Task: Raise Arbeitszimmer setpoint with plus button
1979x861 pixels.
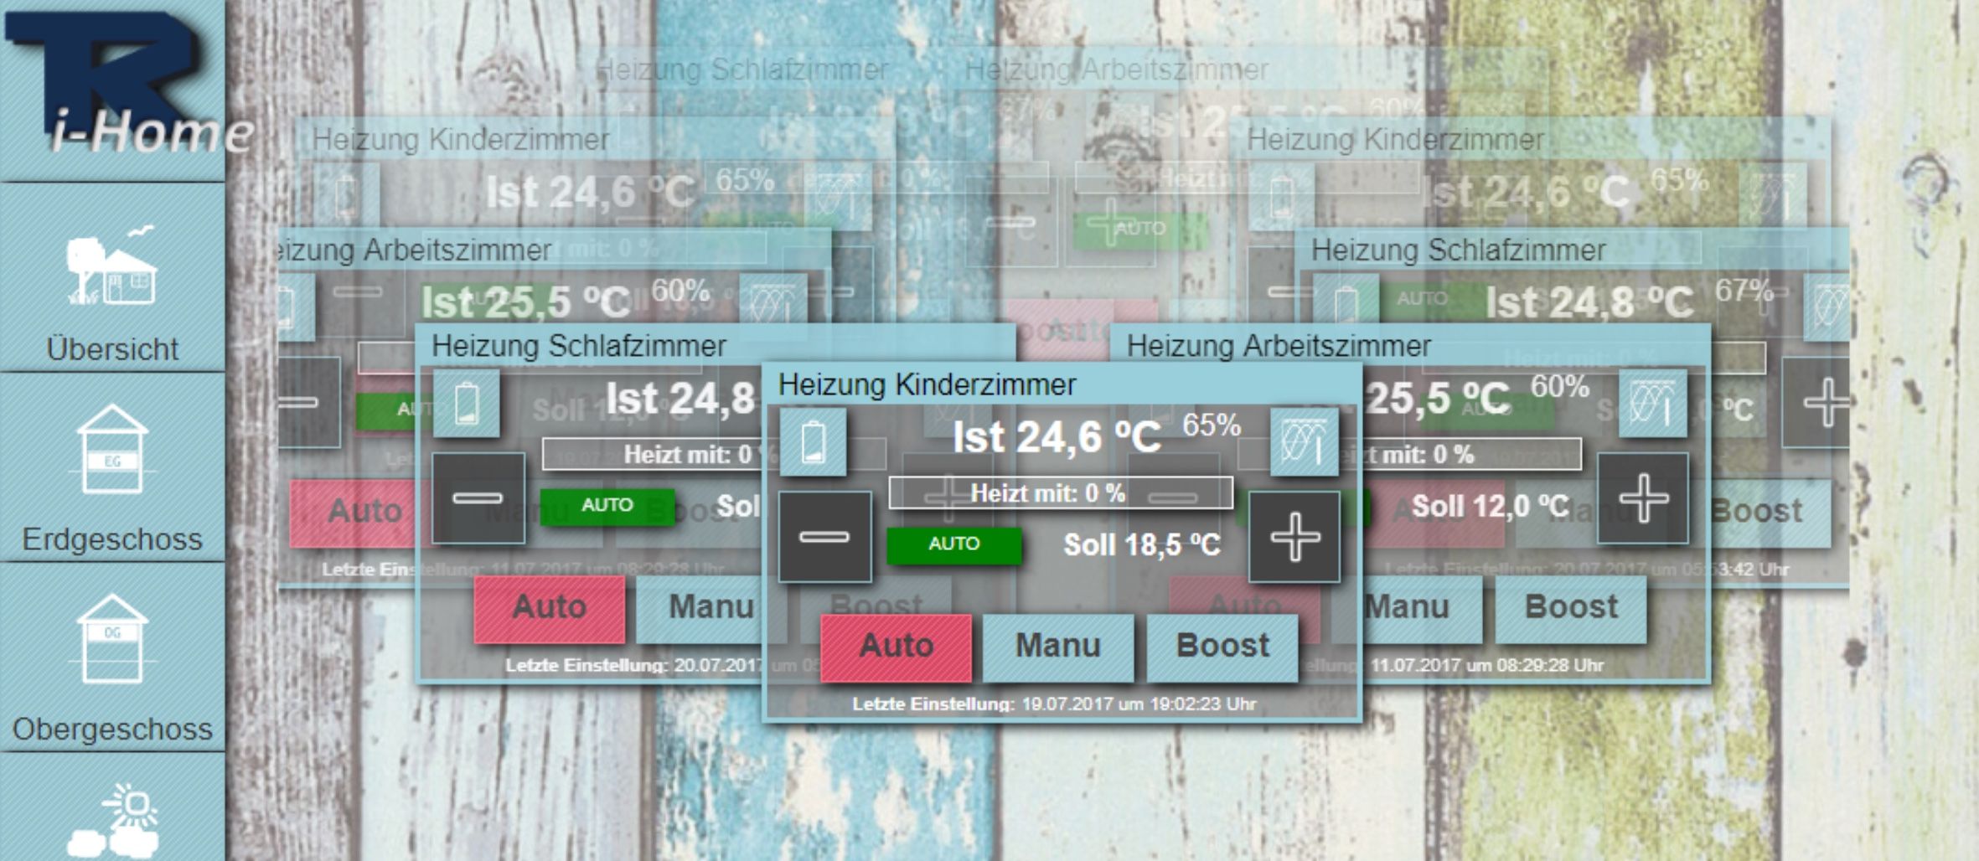Action: coord(1643,498)
